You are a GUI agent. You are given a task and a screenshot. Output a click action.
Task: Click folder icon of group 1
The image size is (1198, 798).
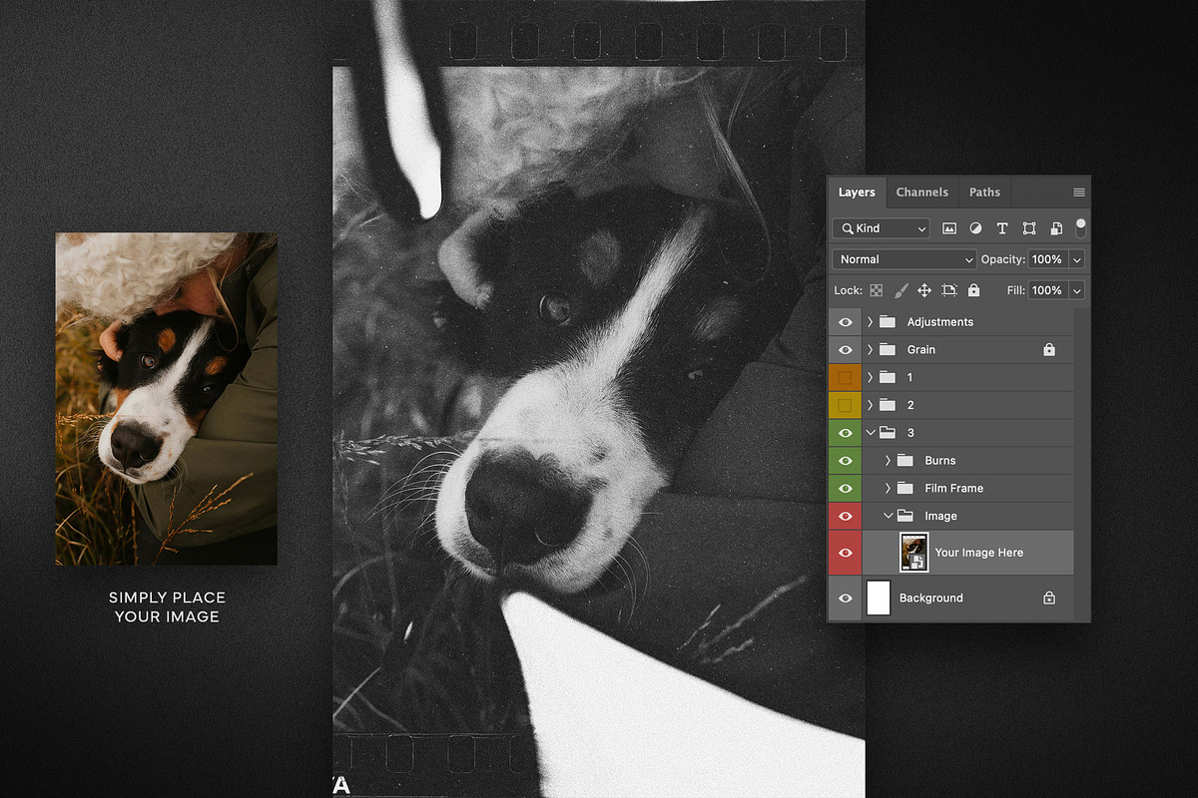[888, 377]
